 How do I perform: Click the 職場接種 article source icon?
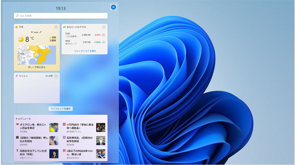tap(17, 137)
